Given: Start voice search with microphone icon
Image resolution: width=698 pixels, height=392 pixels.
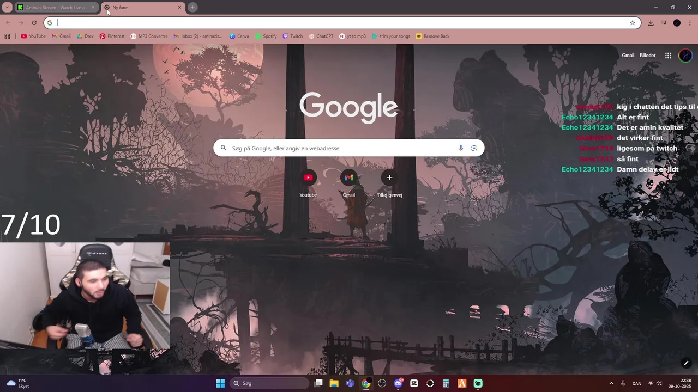Looking at the screenshot, I should coord(461,148).
